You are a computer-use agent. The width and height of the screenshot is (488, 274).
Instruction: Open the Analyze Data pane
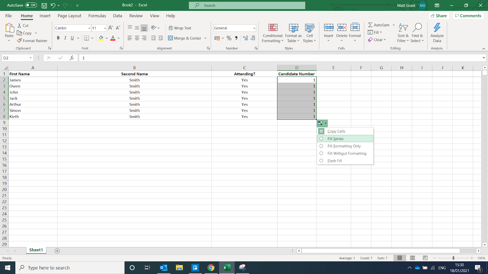point(437,33)
